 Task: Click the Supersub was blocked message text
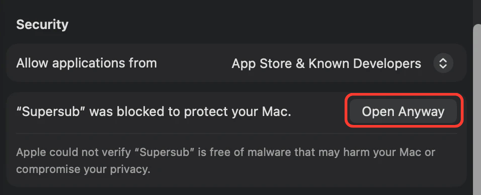tap(154, 111)
